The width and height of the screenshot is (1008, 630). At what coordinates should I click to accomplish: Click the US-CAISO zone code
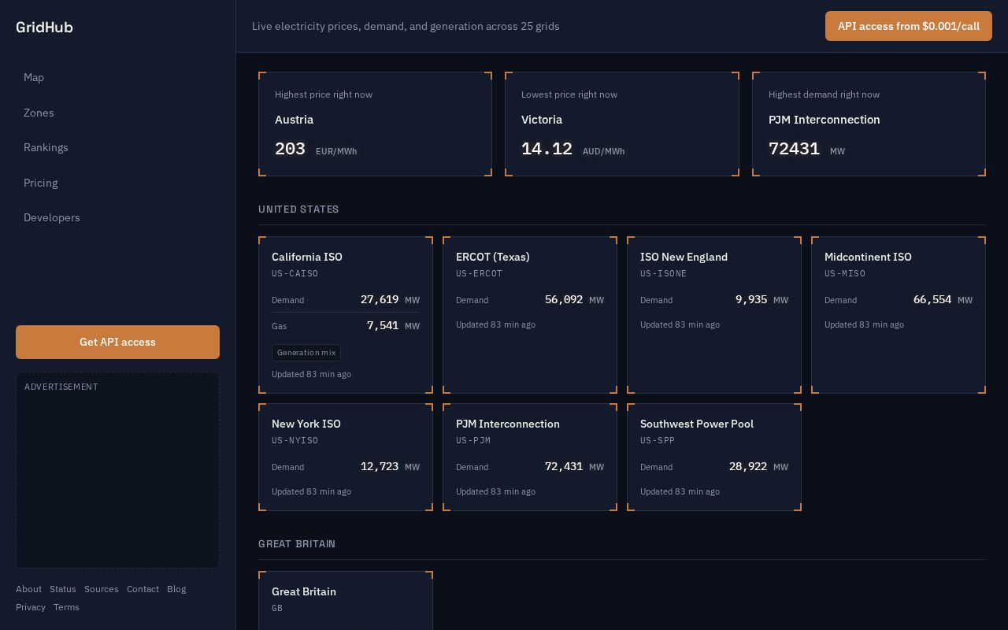295,274
